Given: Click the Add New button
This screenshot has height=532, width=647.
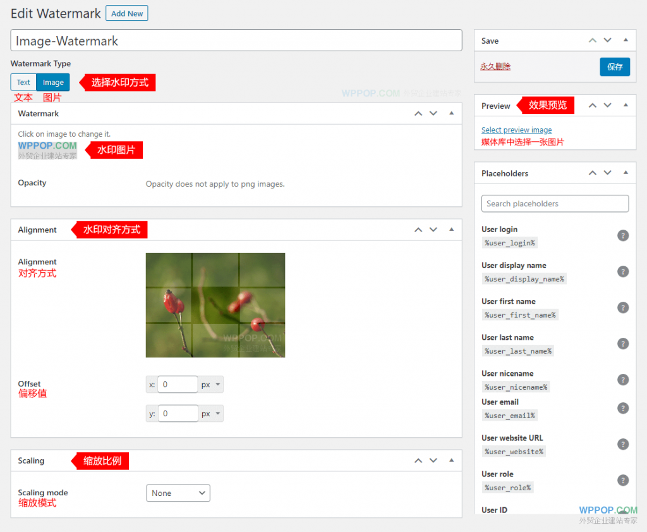Looking at the screenshot, I should click(126, 13).
